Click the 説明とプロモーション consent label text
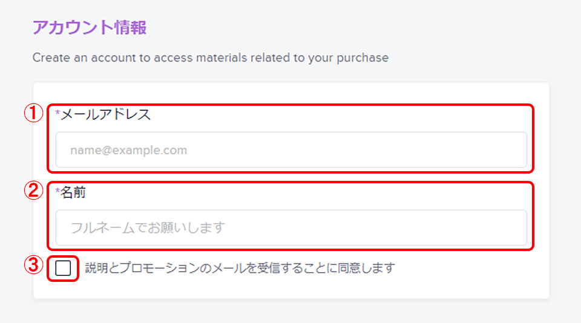 240,268
